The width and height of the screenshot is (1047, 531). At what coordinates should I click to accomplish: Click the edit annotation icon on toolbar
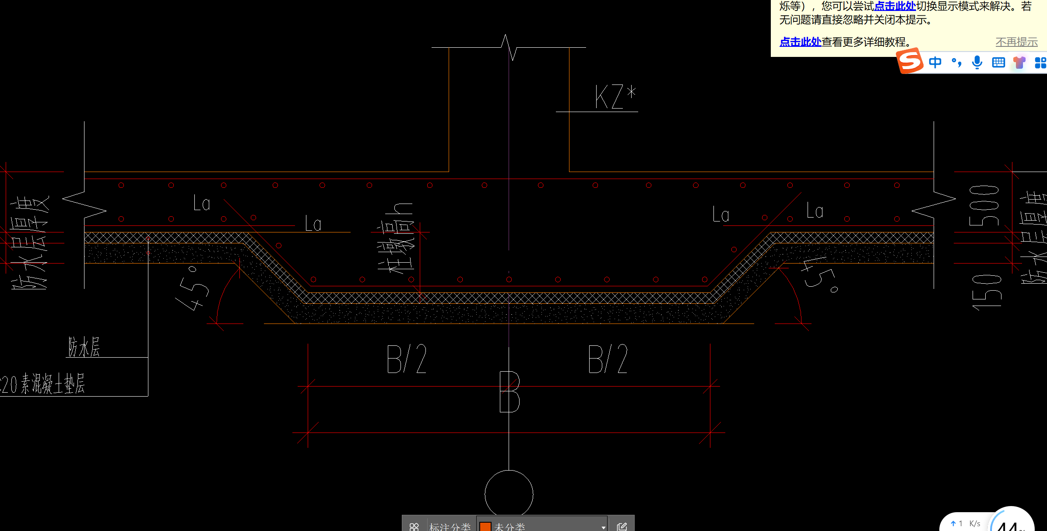pyautogui.click(x=622, y=527)
